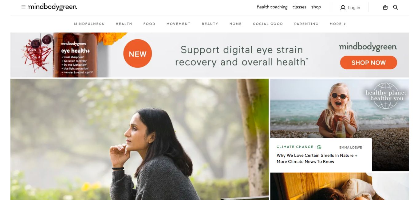Click the globe icon beside Climate Change

pyautogui.click(x=319, y=147)
